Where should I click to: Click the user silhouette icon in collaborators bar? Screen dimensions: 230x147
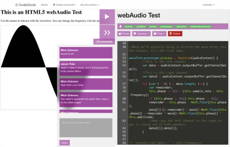pos(120,26)
